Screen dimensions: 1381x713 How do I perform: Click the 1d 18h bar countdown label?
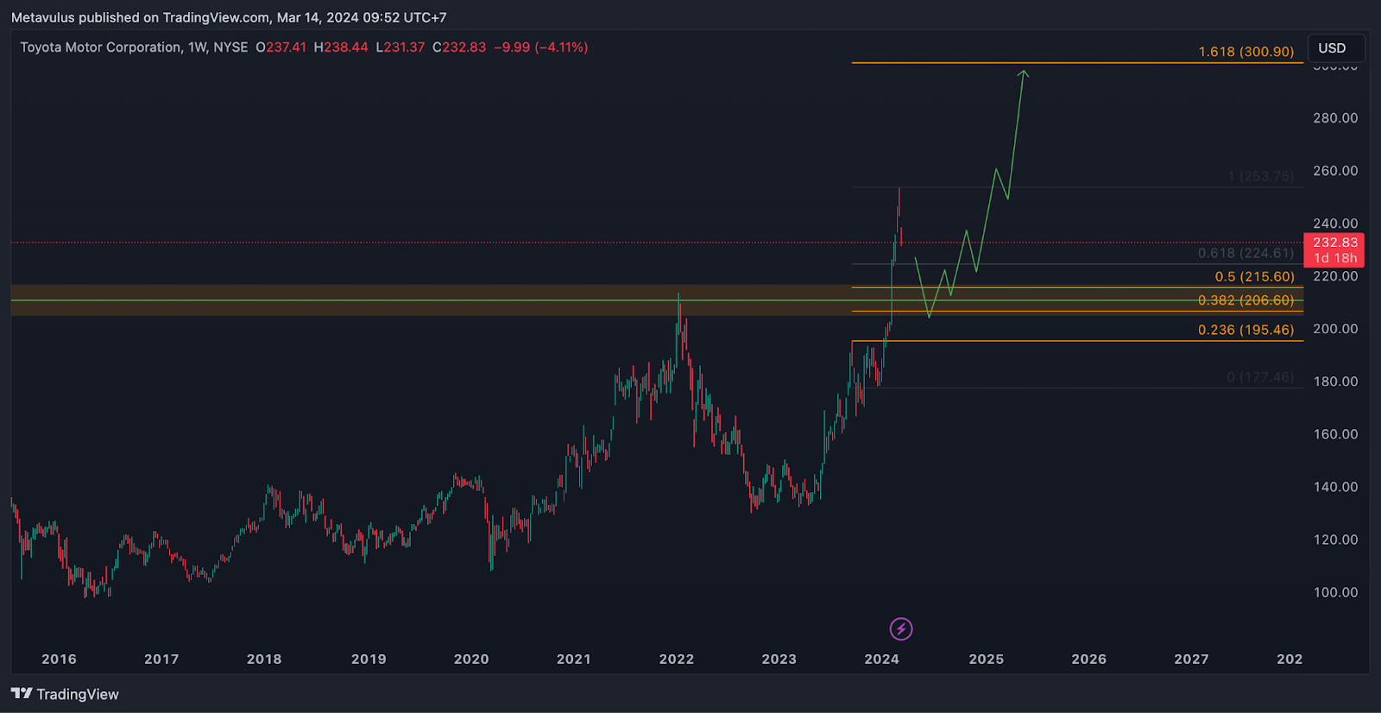point(1334,258)
